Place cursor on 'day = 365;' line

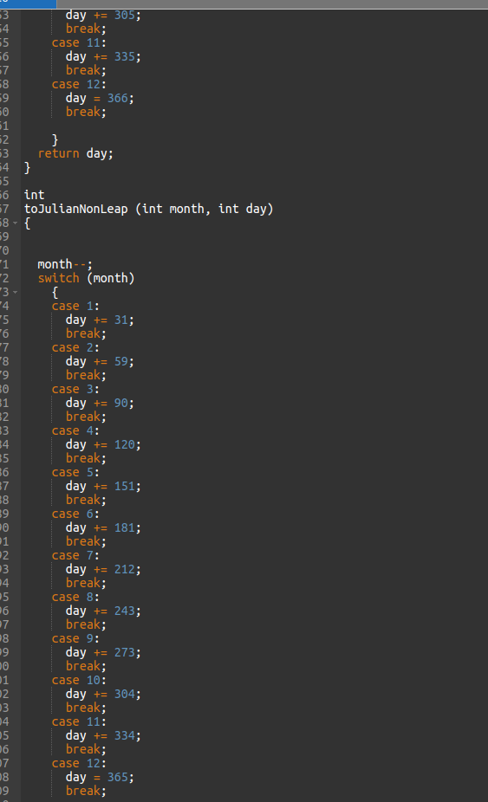100,777
